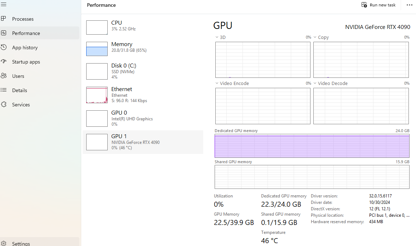Click the 3D engine usage graph
Image resolution: width=416 pixels, height=246 pixels.
(x=263, y=60)
